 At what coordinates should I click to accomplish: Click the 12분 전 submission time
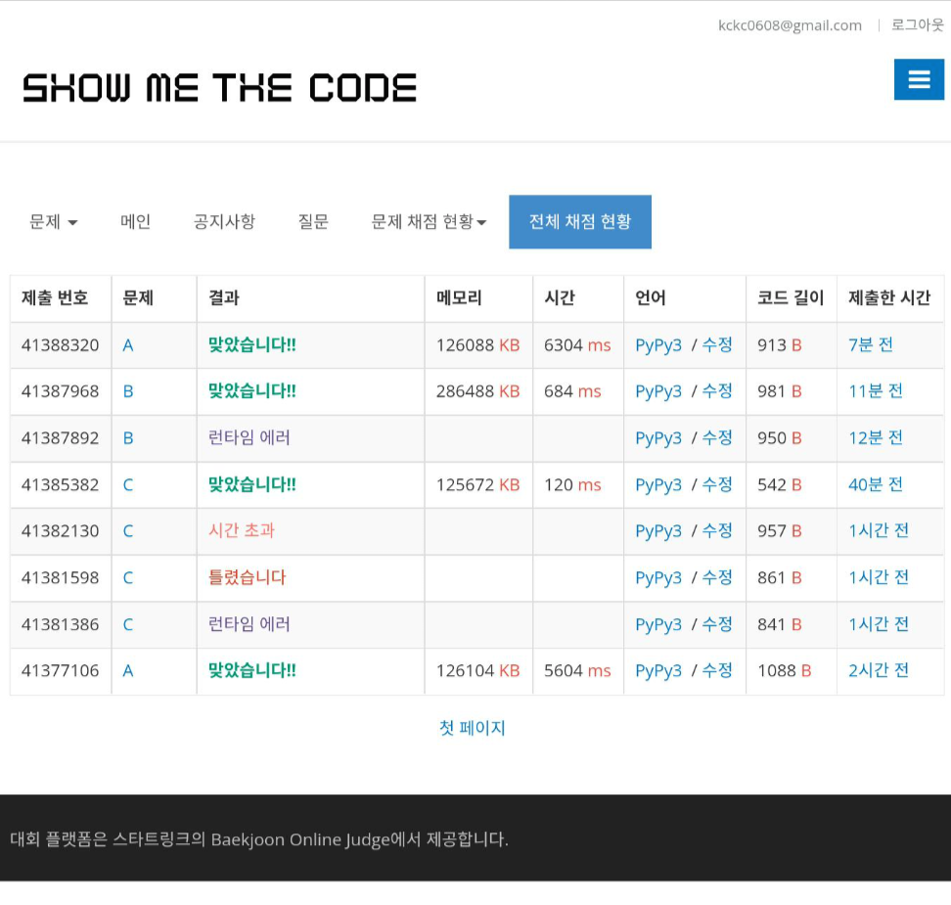[876, 437]
